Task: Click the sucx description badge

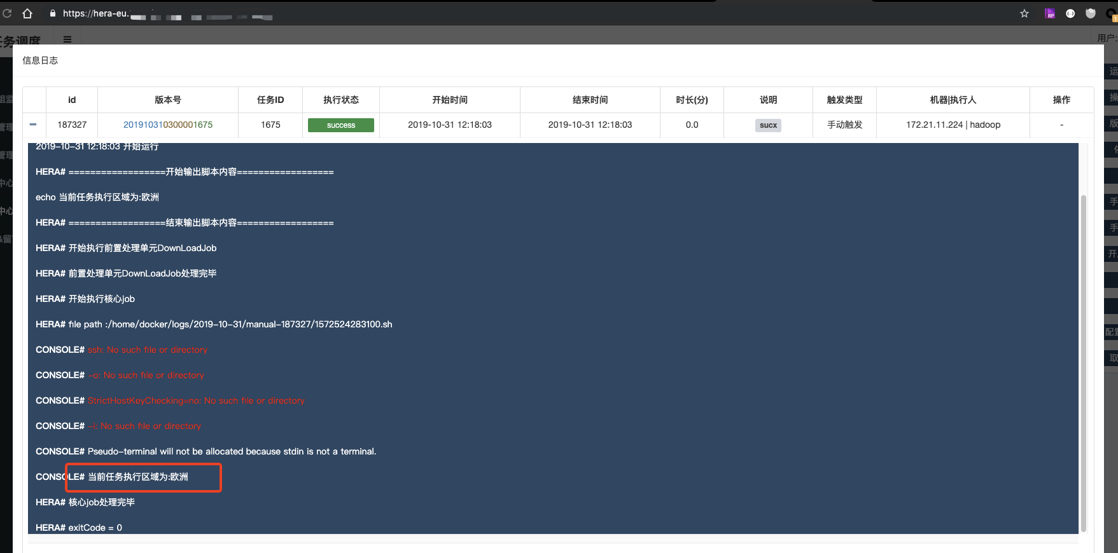Action: coord(768,125)
